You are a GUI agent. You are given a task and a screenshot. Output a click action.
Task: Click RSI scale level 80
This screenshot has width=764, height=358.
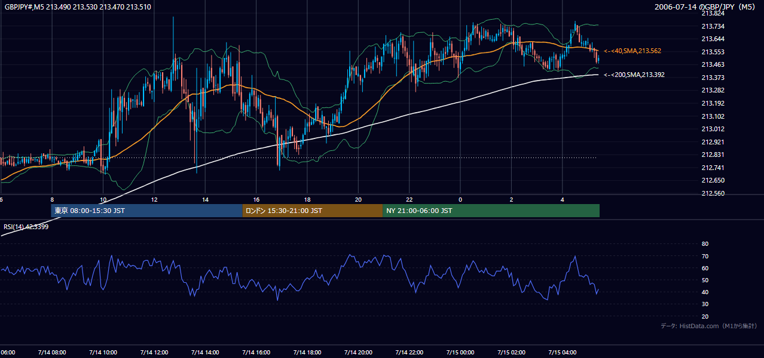point(705,244)
